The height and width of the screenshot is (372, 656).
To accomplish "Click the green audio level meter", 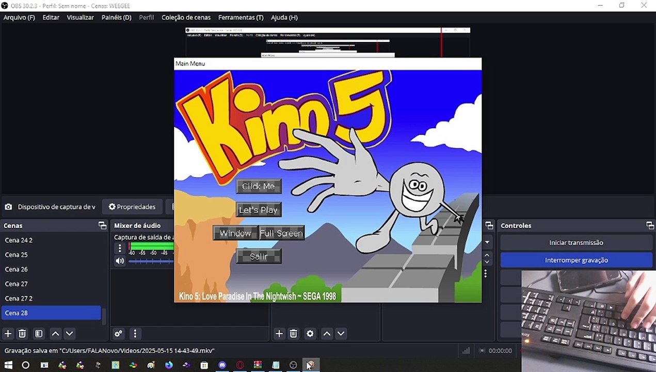I will coord(151,246).
